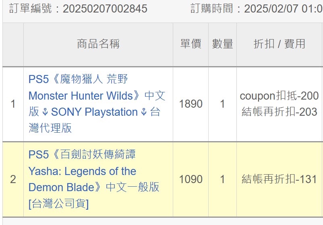Click the 商品名稱 column header
Image resolution: width=323 pixels, height=225 pixels.
98,44
